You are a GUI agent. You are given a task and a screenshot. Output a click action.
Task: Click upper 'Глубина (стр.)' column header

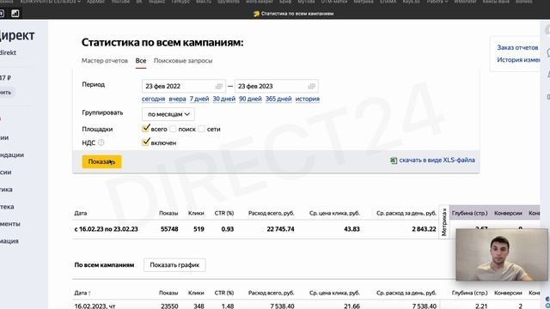470,213
